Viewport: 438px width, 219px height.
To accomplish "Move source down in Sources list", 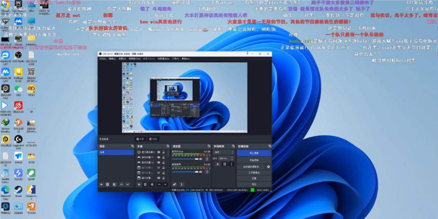I will pos(165,185).
